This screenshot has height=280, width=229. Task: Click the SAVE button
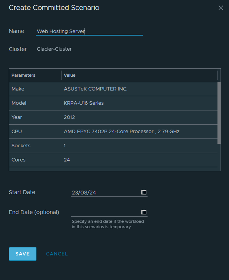point(23,254)
